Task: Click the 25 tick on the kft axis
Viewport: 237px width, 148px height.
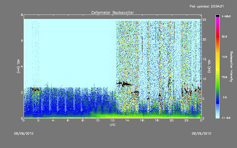Action: [204, 20]
